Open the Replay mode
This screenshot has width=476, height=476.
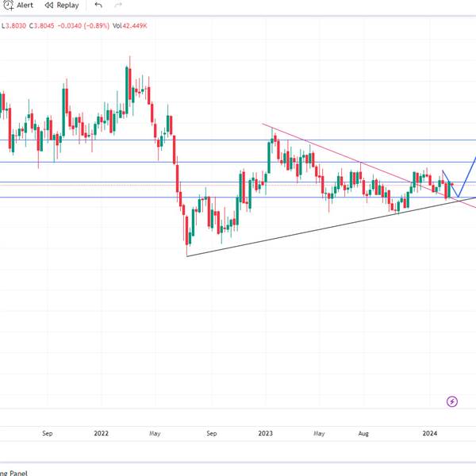[62, 6]
